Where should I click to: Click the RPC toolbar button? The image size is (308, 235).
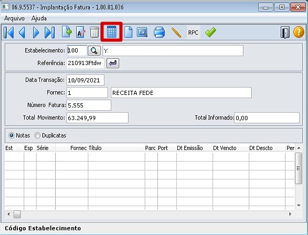click(x=193, y=33)
